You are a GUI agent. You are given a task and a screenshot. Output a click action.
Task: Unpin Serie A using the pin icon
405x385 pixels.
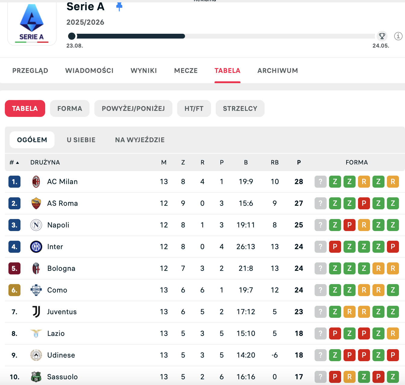[120, 6]
